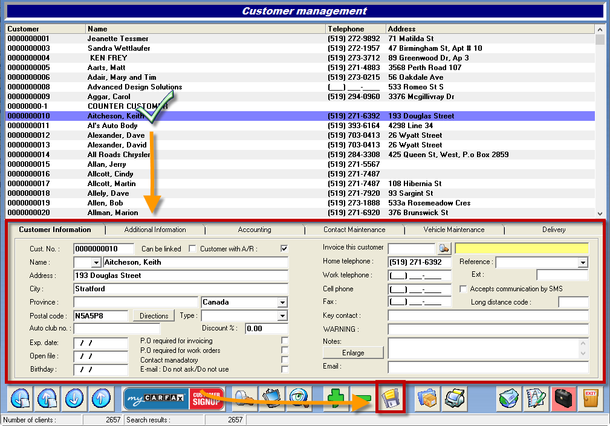Click the keys search icon in toolbar
This screenshot has height=426, width=610.
click(x=245, y=398)
